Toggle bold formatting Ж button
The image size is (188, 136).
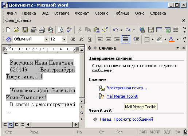click(x=73, y=39)
